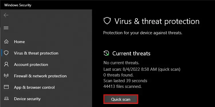The image size is (215, 107).
Task: Click the back arrow icon
Action: 6,15
